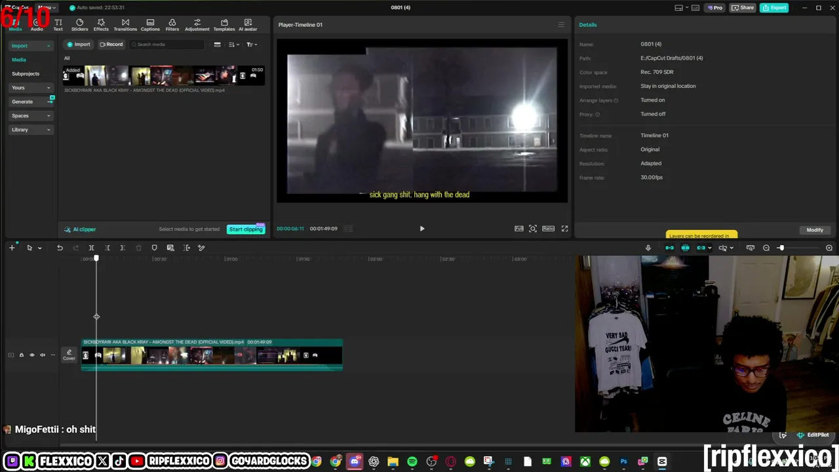Enter fullscreen preview
Screen dimensions: 839x472
564,229
